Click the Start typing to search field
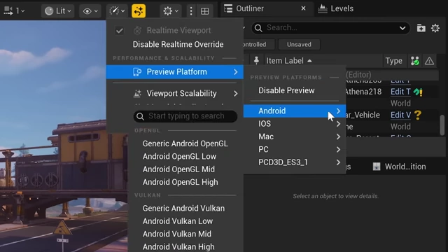 click(185, 116)
